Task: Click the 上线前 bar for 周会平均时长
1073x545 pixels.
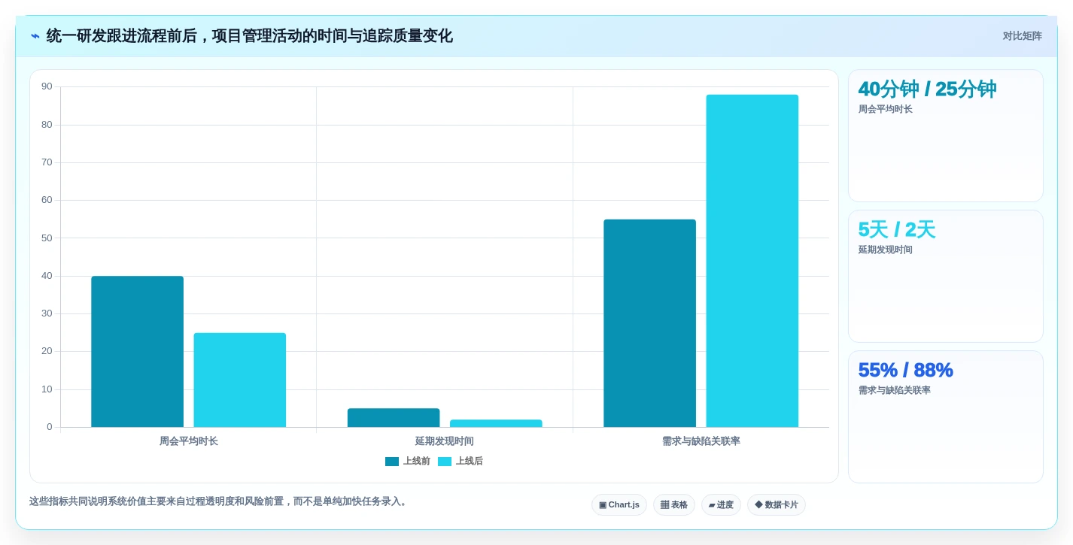Action: tap(138, 352)
